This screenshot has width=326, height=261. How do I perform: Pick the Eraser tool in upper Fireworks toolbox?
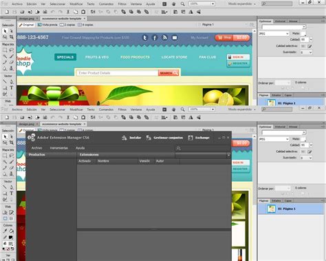(11, 62)
